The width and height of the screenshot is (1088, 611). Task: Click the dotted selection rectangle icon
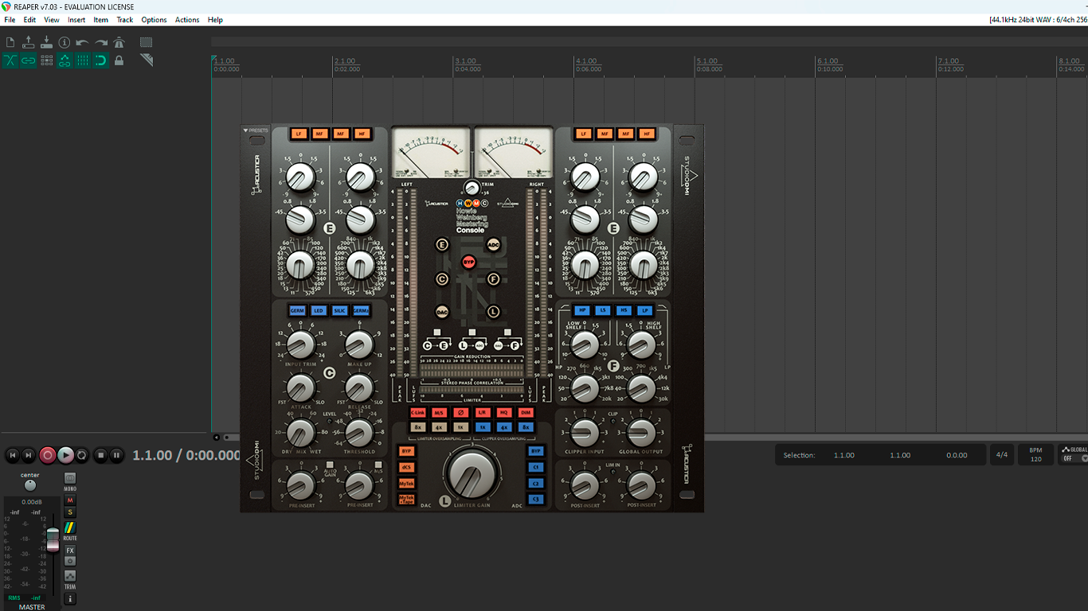[x=147, y=42]
